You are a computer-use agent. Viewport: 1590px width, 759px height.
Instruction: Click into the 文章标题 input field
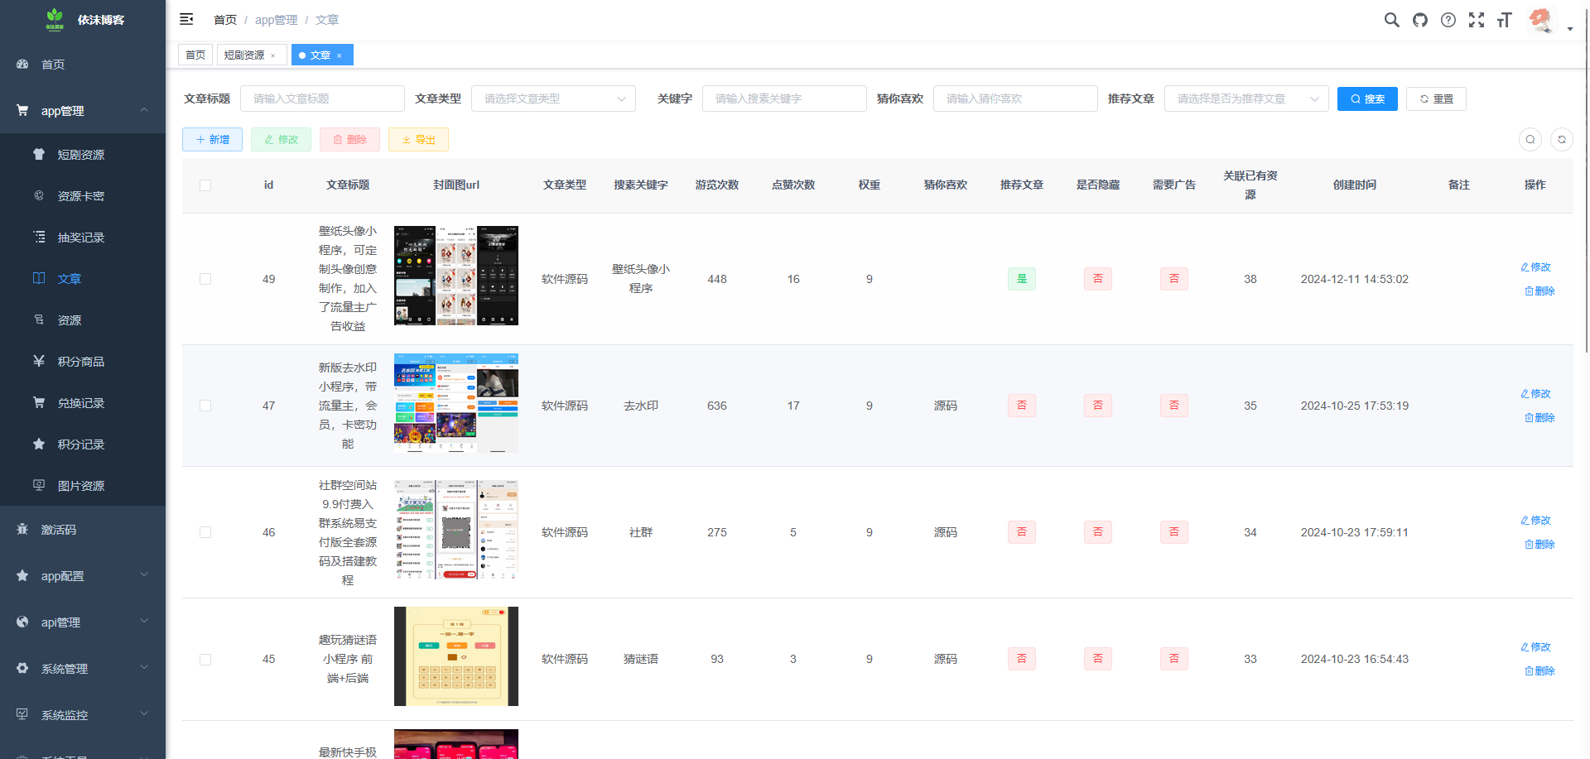click(322, 98)
